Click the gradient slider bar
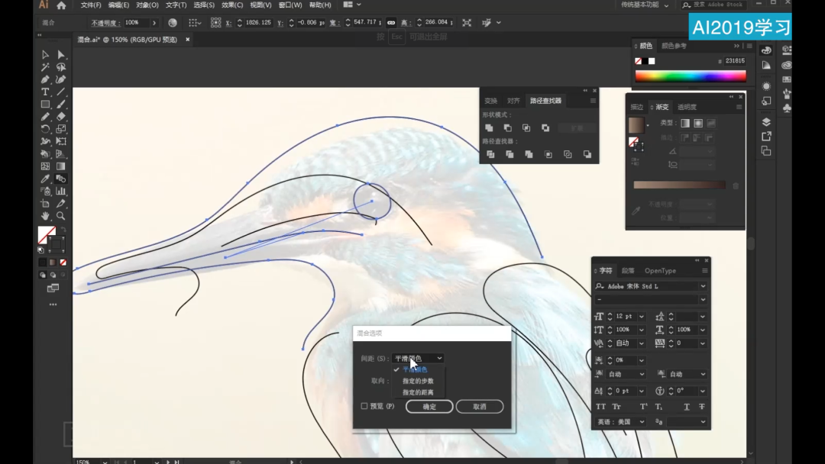Viewport: 825px width, 464px height. pos(679,185)
